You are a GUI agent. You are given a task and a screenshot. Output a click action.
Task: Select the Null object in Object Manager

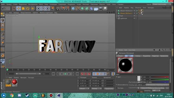click(x=121, y=16)
